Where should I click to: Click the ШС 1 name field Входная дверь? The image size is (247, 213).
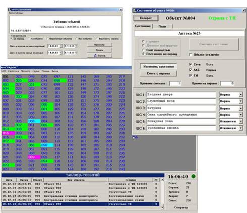click(x=181, y=95)
